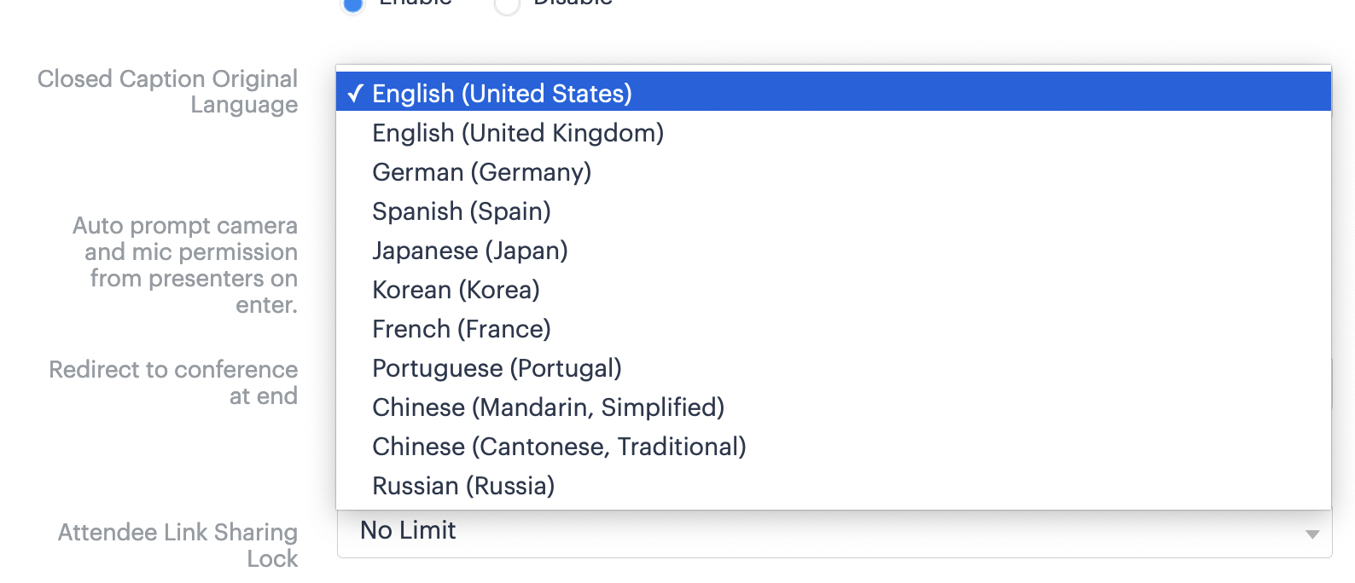Choose Russian (Russia) caption language

[463, 486]
